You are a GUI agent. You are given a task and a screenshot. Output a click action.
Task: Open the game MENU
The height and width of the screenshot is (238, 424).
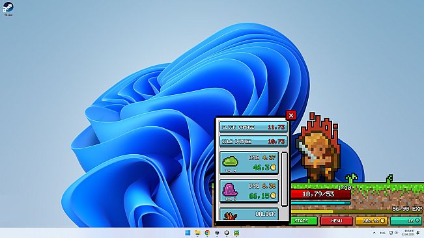coord(336,220)
